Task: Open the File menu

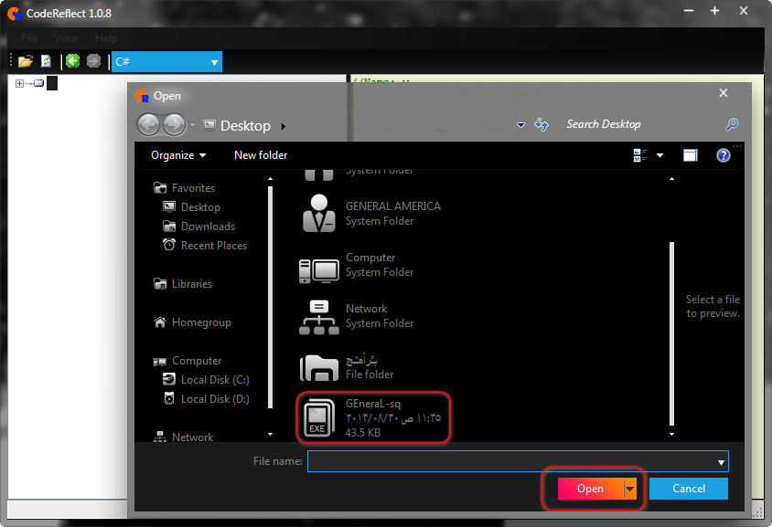Action: [29, 38]
